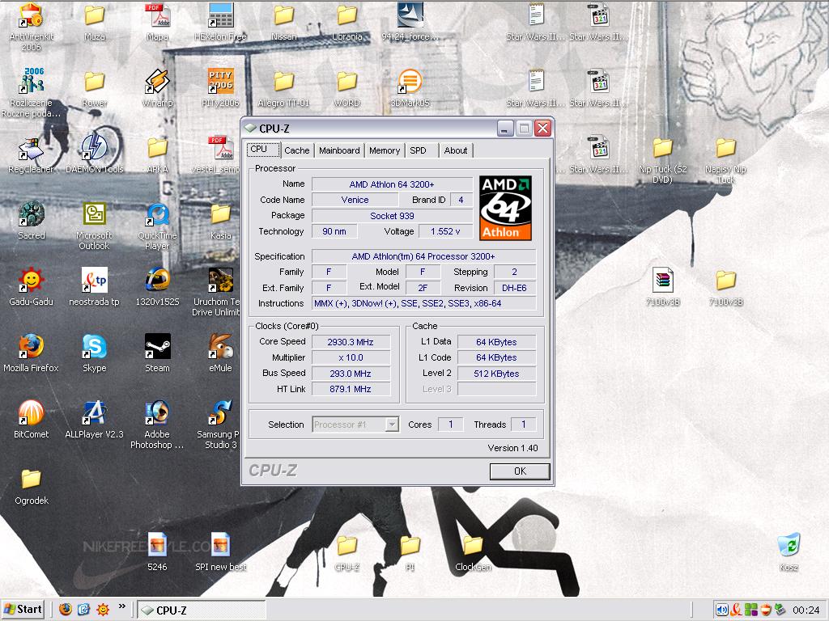Open the Muza folder

click(94, 22)
